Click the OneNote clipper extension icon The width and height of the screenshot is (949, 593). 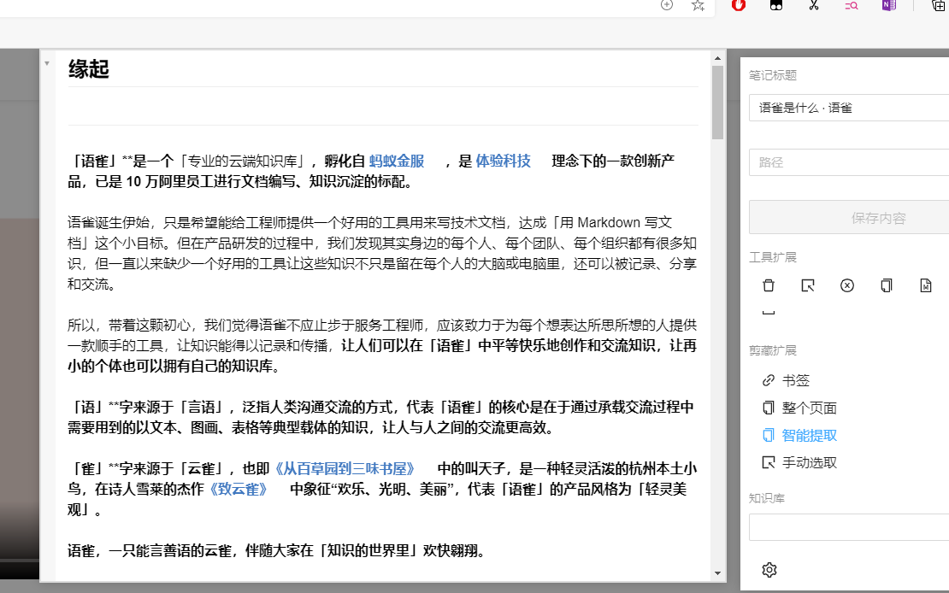pyautogui.click(x=888, y=5)
